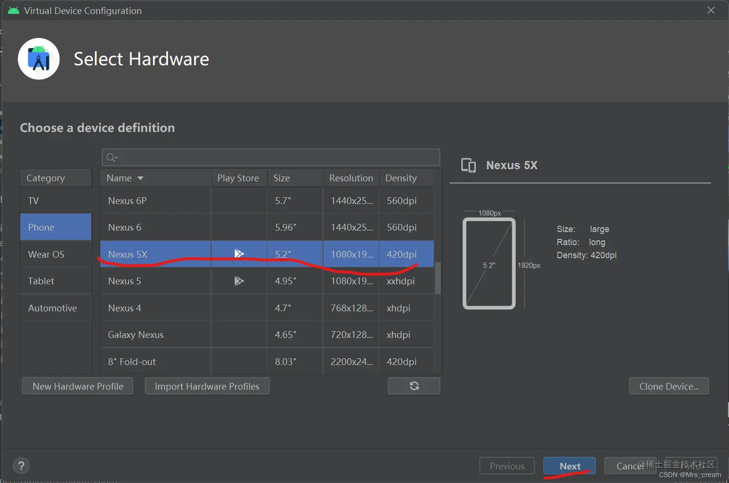
Task: Select the Nexus 6P device row
Action: coord(267,201)
